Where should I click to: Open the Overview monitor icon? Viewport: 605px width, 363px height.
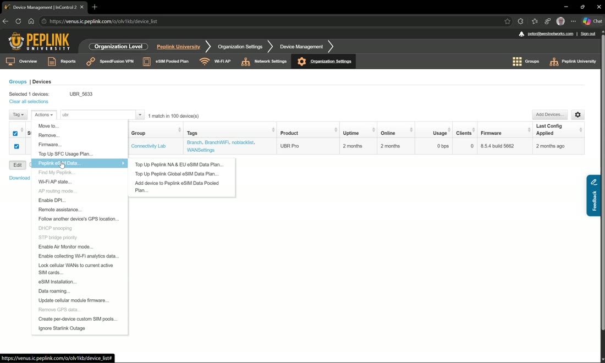[10, 62]
